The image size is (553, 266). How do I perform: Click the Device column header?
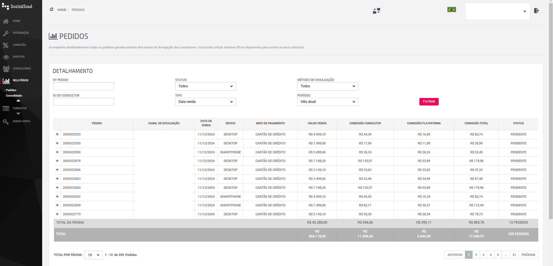[230, 123]
